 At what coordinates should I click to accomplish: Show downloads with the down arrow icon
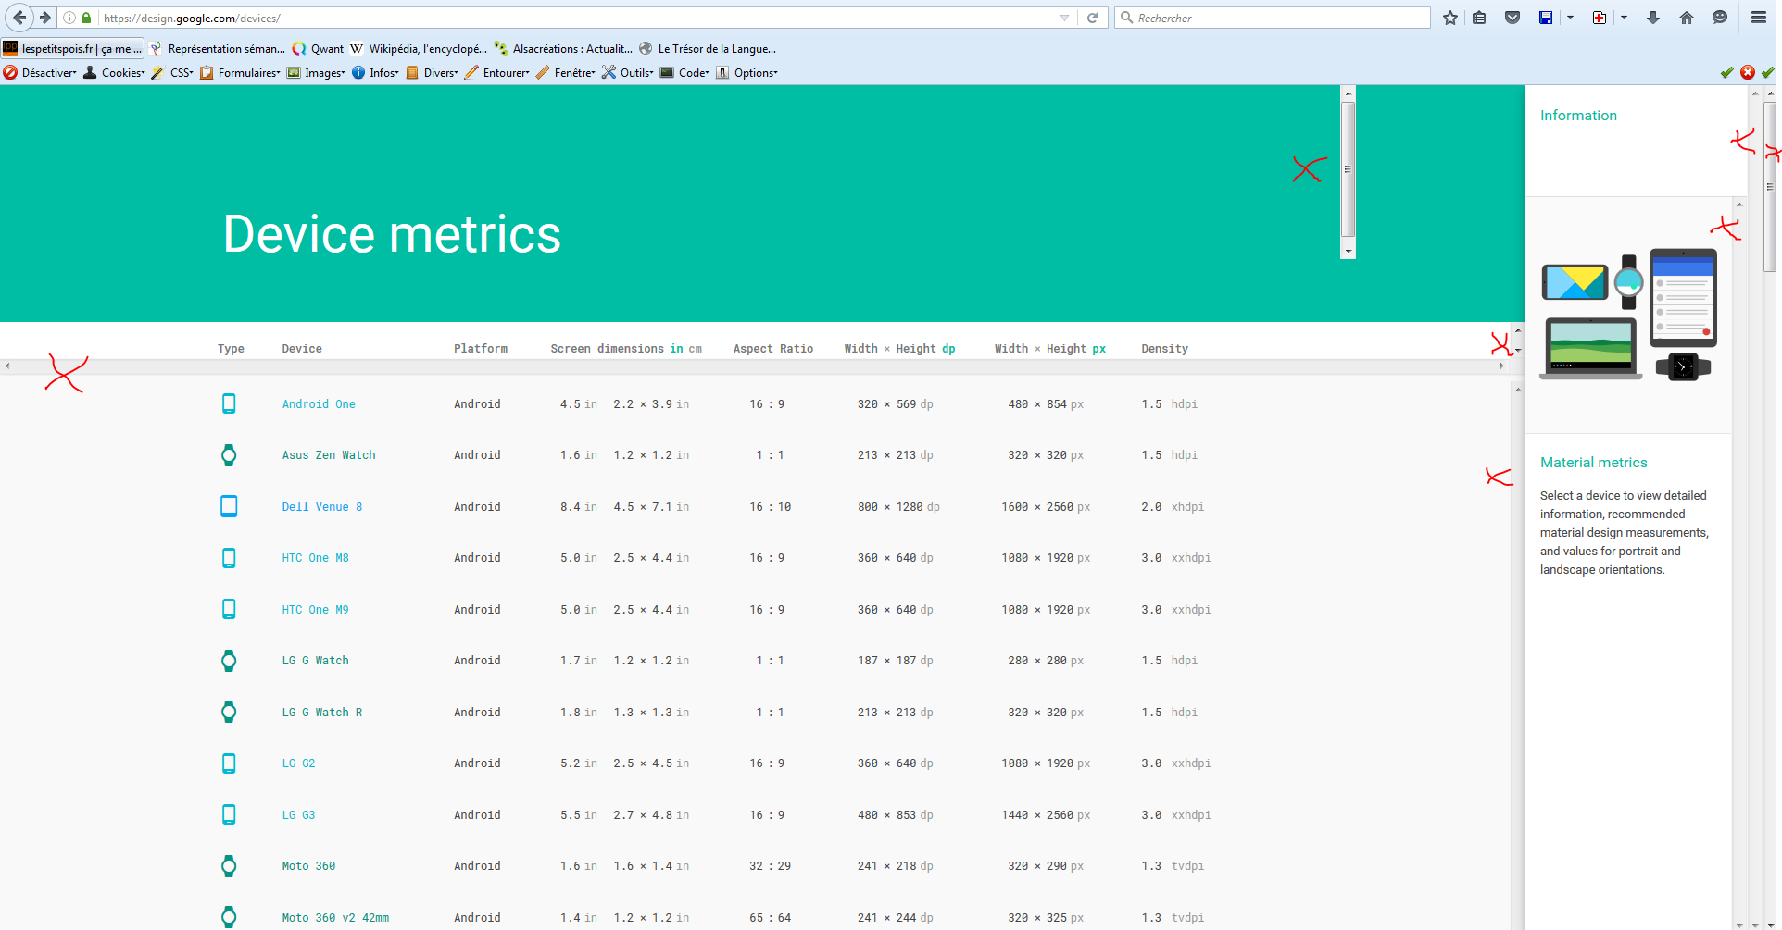(x=1653, y=18)
